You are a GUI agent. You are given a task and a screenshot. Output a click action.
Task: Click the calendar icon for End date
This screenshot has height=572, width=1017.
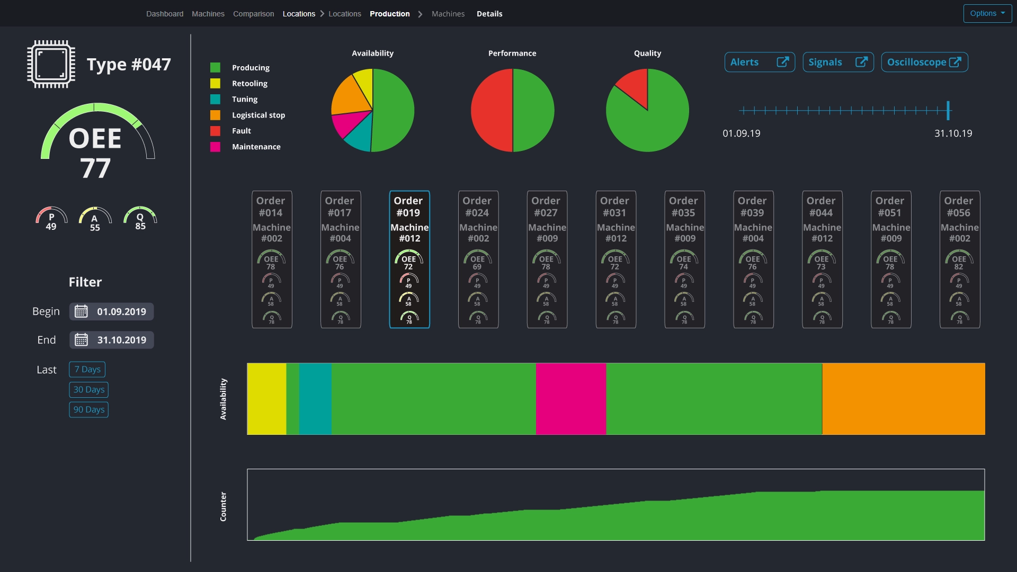[81, 340]
